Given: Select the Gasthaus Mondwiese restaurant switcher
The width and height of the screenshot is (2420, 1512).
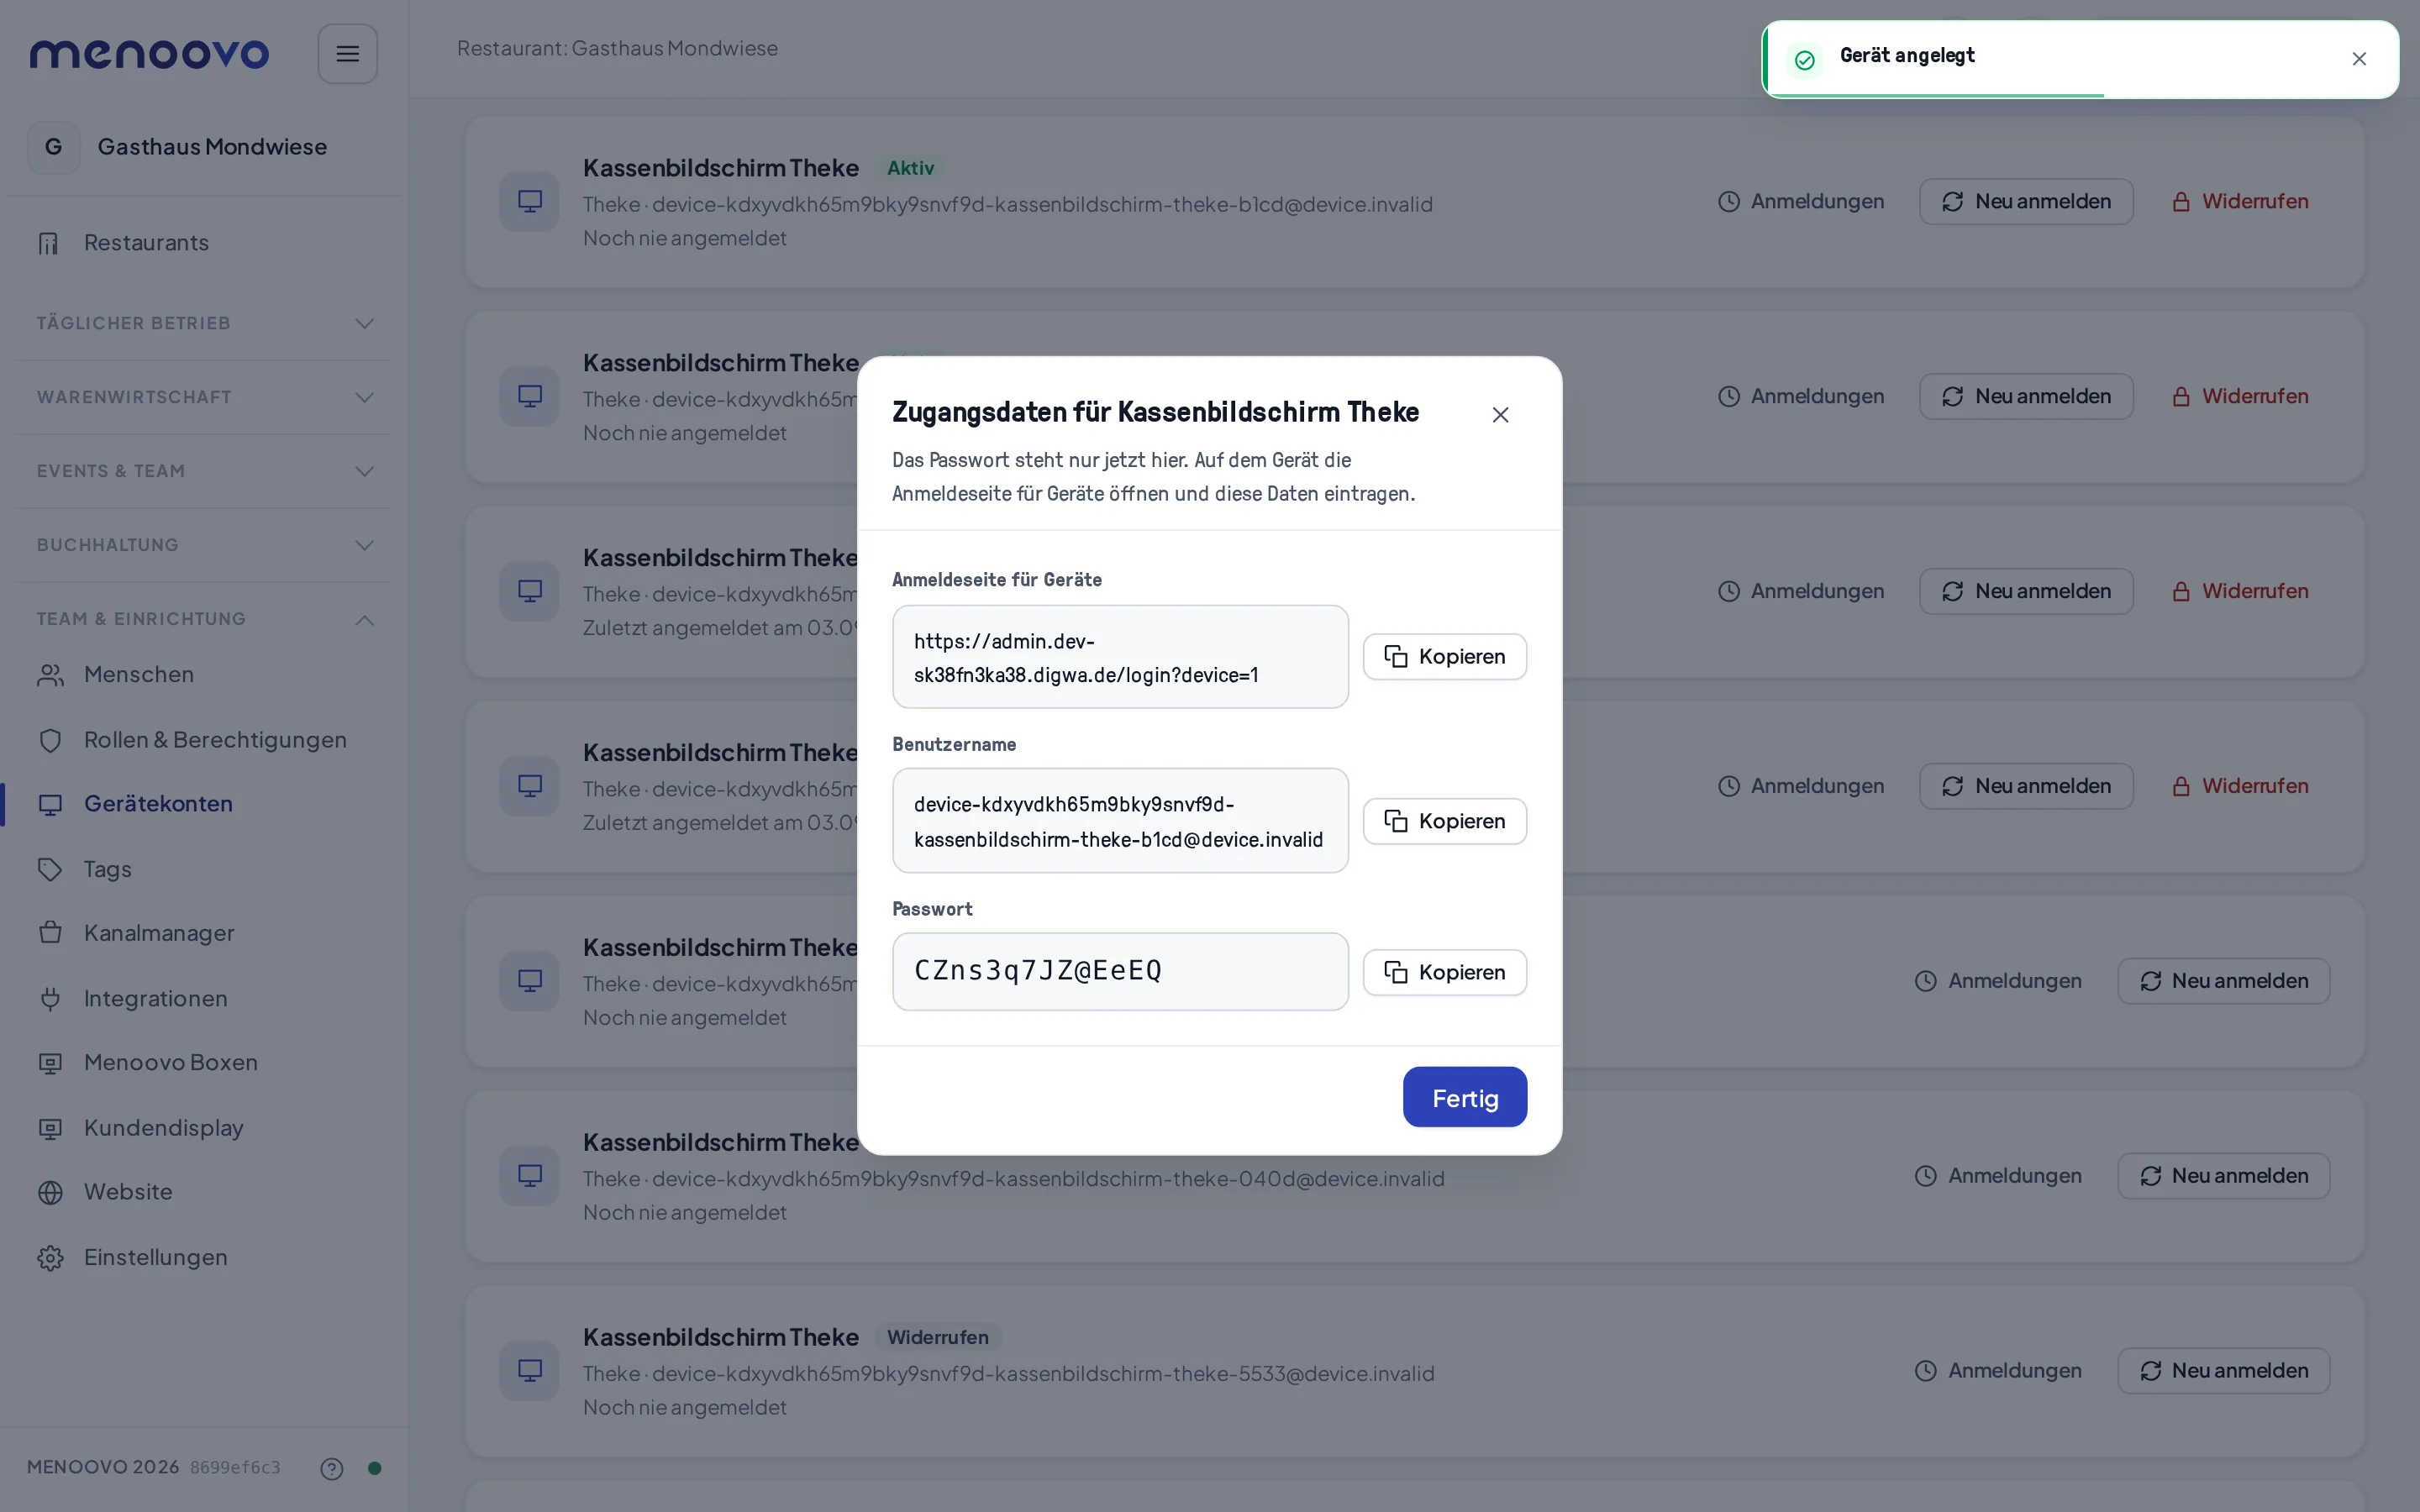Looking at the screenshot, I should [x=205, y=147].
